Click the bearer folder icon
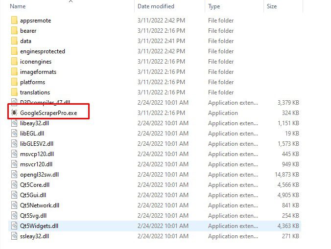 tap(14, 31)
